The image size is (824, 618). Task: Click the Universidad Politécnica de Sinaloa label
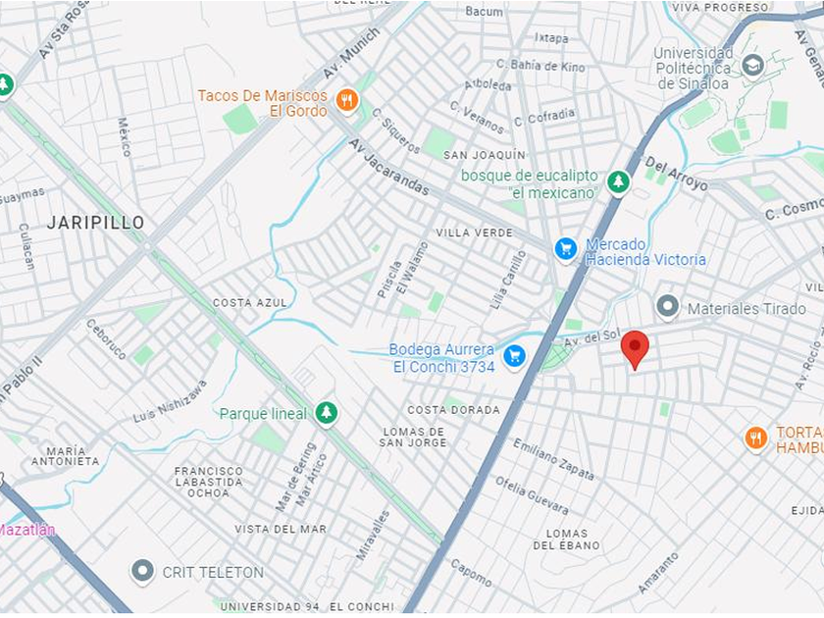(694, 69)
